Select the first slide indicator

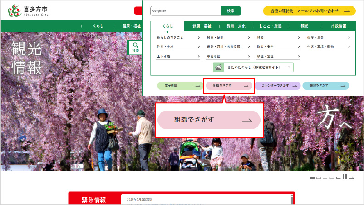click(312, 178)
